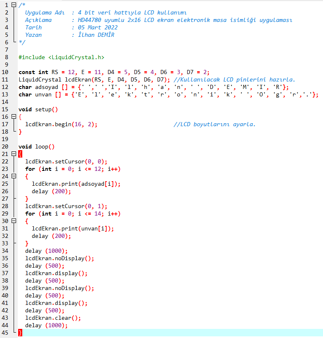Click the comment '//LCD boyutlarını ayarla.'
This screenshot has height=338, width=323.
214,125
